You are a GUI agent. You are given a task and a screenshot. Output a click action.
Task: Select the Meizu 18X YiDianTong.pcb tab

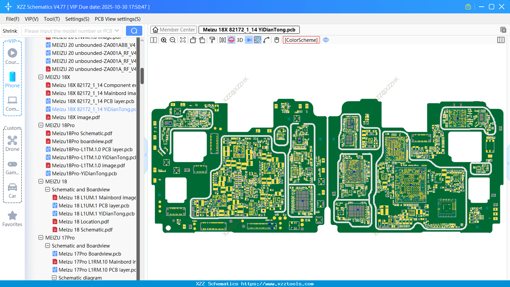(249, 30)
